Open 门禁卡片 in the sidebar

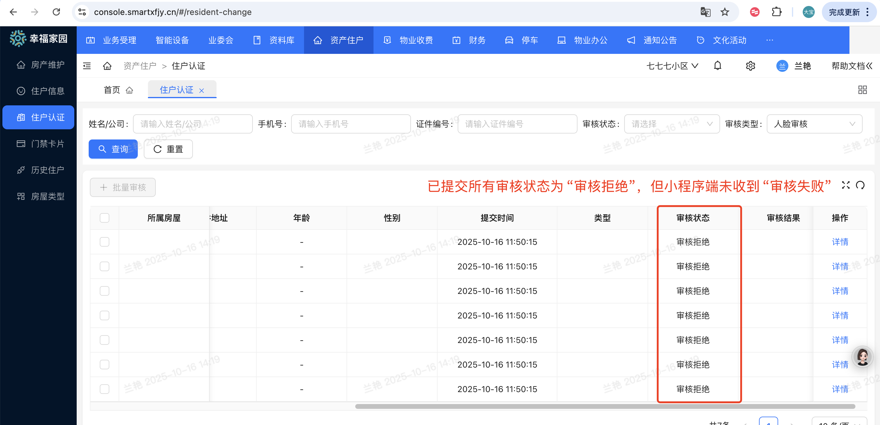(x=38, y=144)
